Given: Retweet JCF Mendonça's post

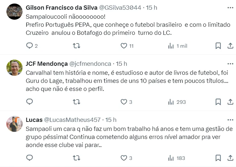Looking at the screenshot, I should click(x=77, y=102).
